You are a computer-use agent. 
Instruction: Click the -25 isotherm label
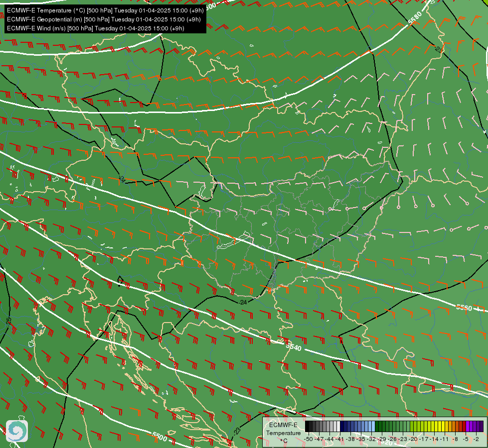point(8,321)
